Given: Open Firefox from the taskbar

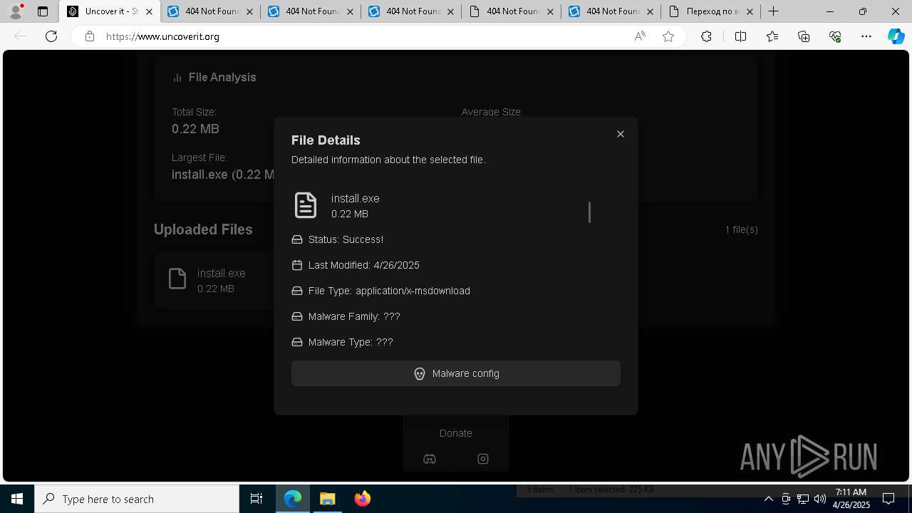Looking at the screenshot, I should (362, 499).
